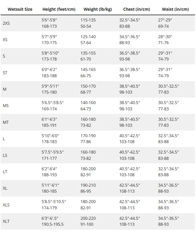The height and width of the screenshot is (232, 196).
Task: Select the Waist (in/cm) column header
Action: point(176,9)
